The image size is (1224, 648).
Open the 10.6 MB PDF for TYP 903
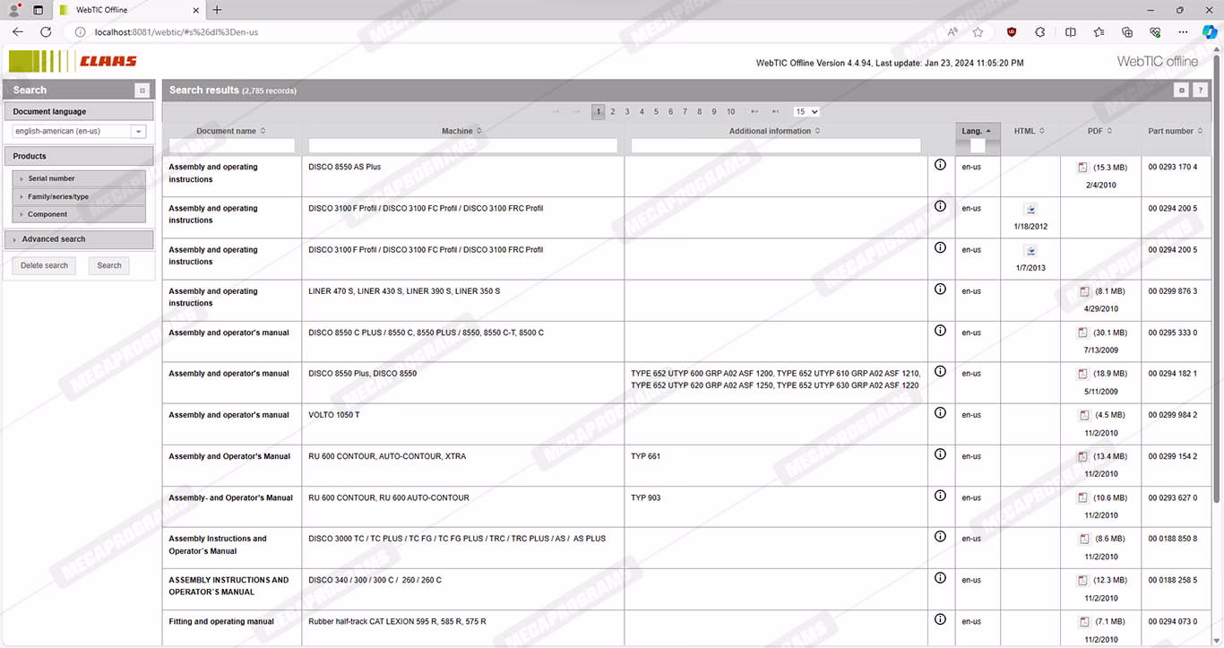coord(1083,497)
